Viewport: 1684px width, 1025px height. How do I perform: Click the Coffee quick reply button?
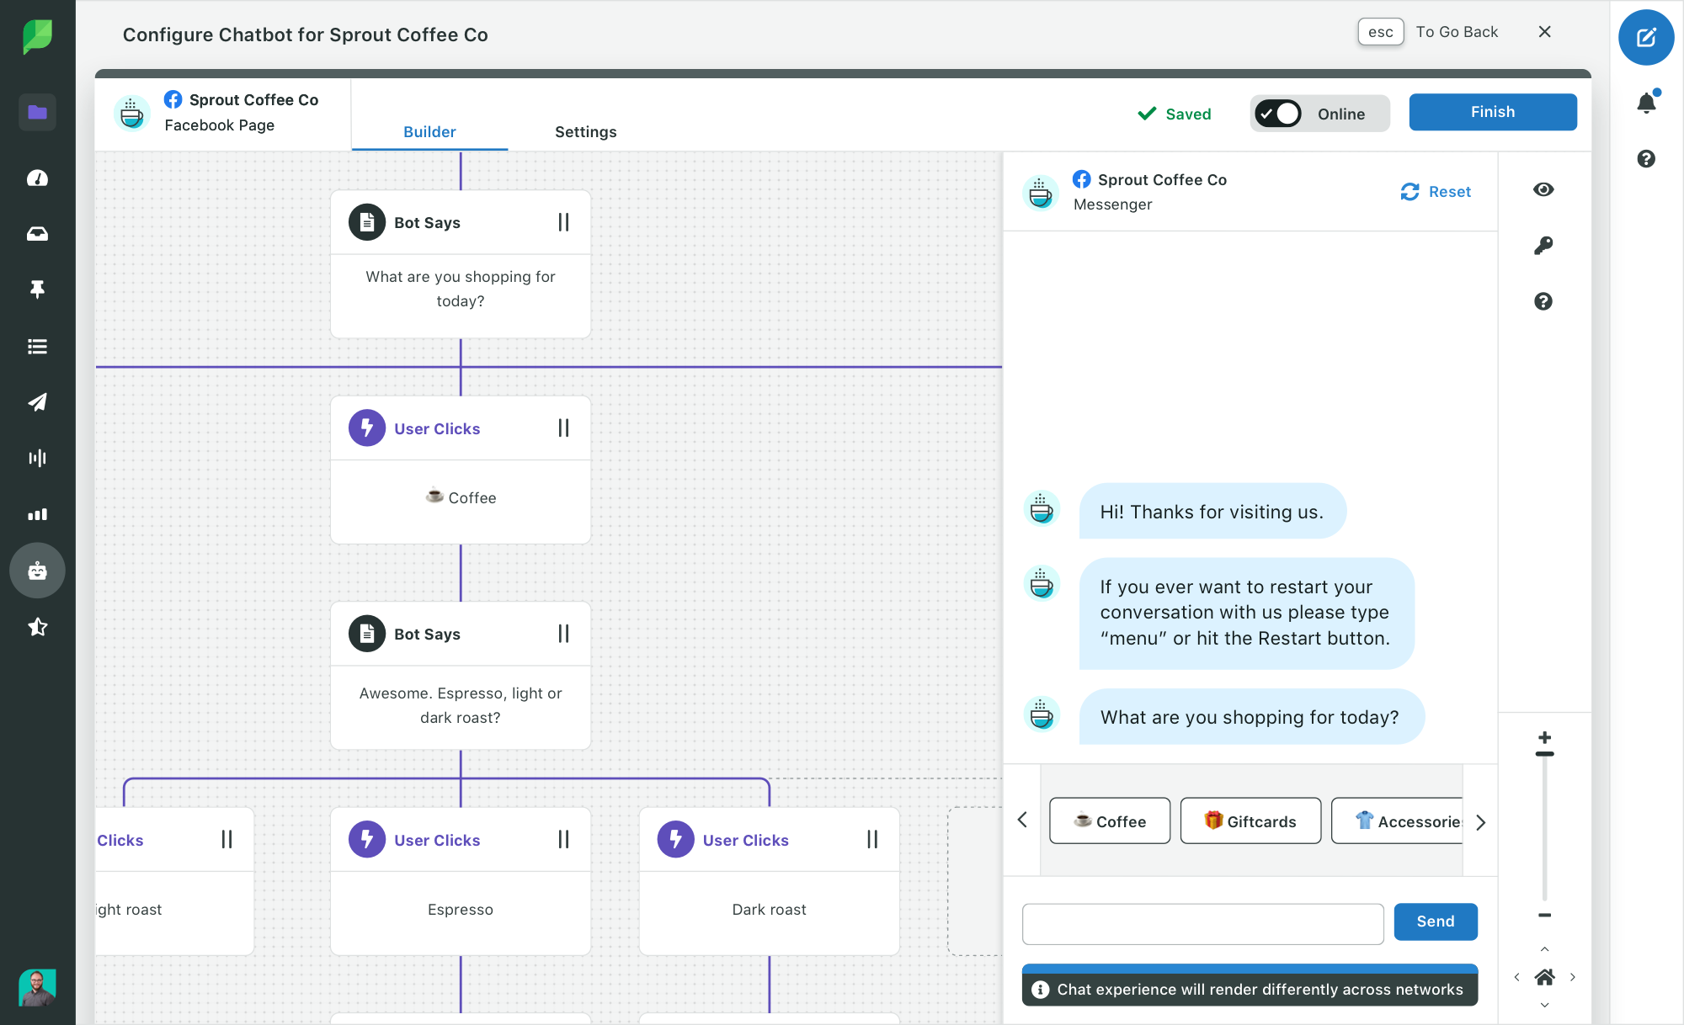pyautogui.click(x=1108, y=821)
